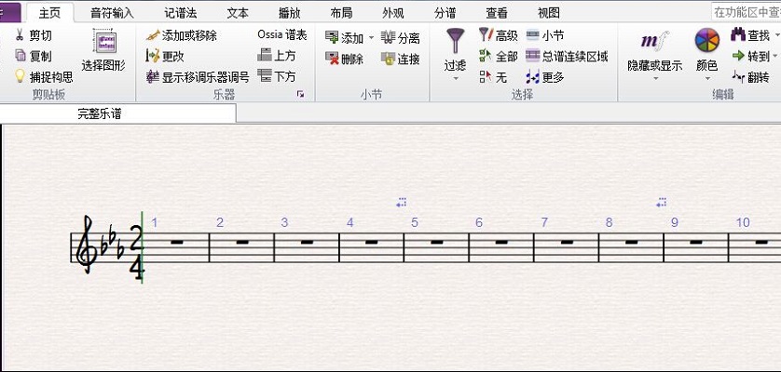This screenshot has width=781, height=372.
Task: Expand the 转到 dropdown arrow
Action: 775,56
